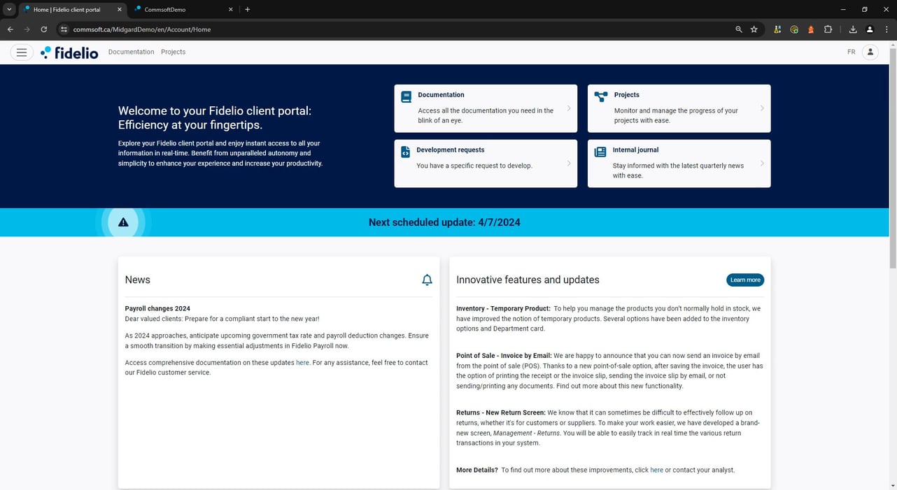Go back with browser back arrow

point(10,29)
